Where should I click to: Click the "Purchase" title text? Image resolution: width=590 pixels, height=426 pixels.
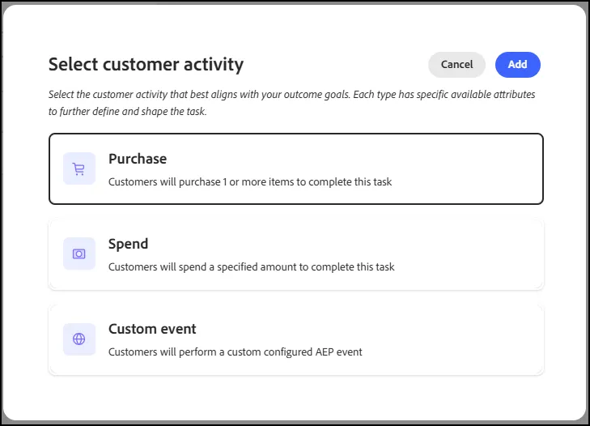click(138, 159)
